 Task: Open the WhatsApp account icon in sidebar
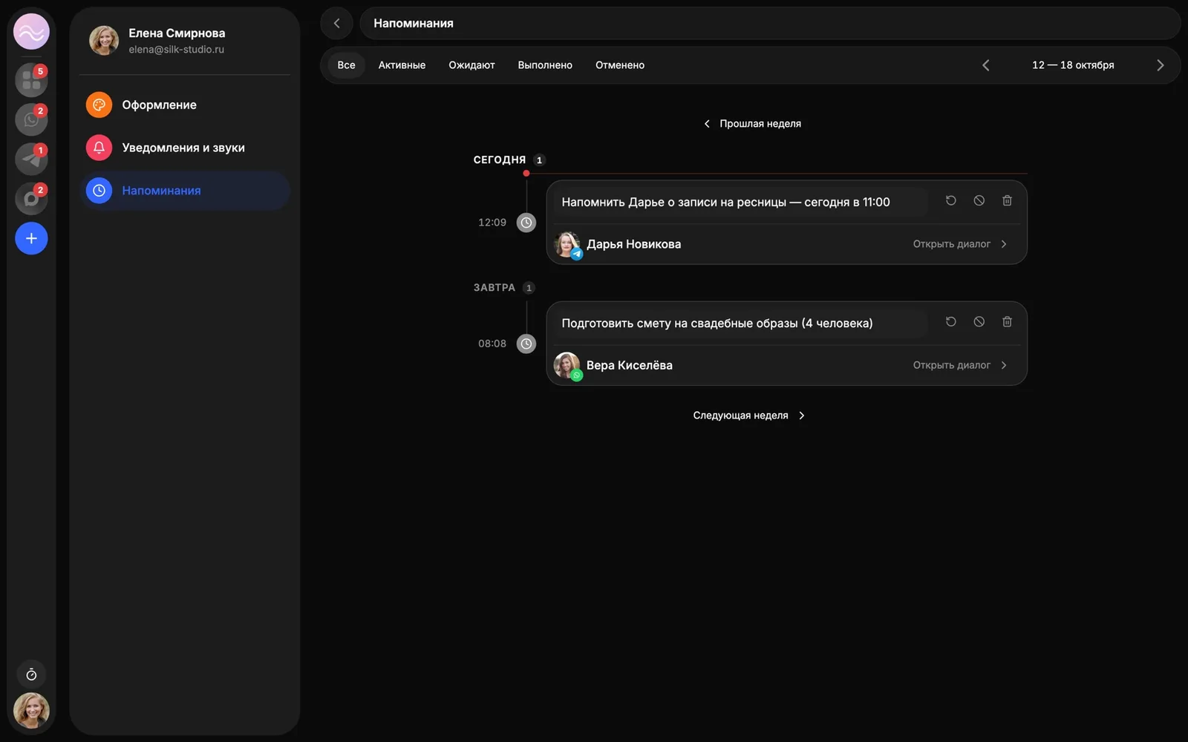(31, 119)
